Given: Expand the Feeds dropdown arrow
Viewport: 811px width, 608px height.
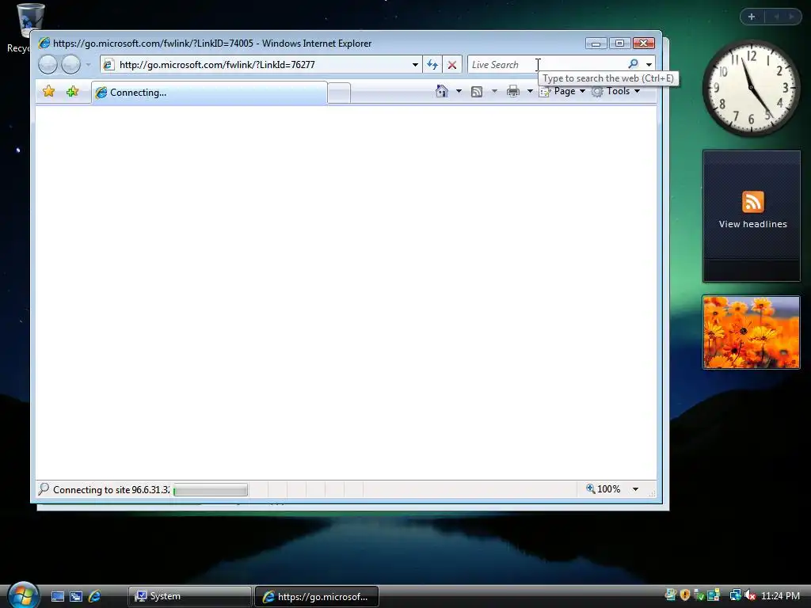Looking at the screenshot, I should (494, 91).
